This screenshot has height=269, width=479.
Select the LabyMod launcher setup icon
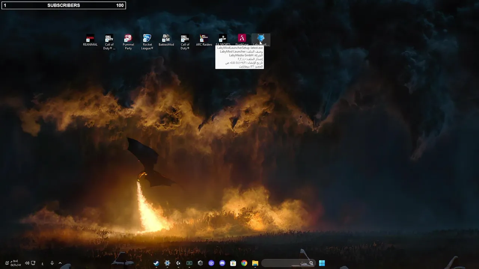click(x=261, y=40)
